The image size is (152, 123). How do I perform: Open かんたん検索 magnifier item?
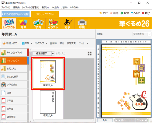click(14, 77)
